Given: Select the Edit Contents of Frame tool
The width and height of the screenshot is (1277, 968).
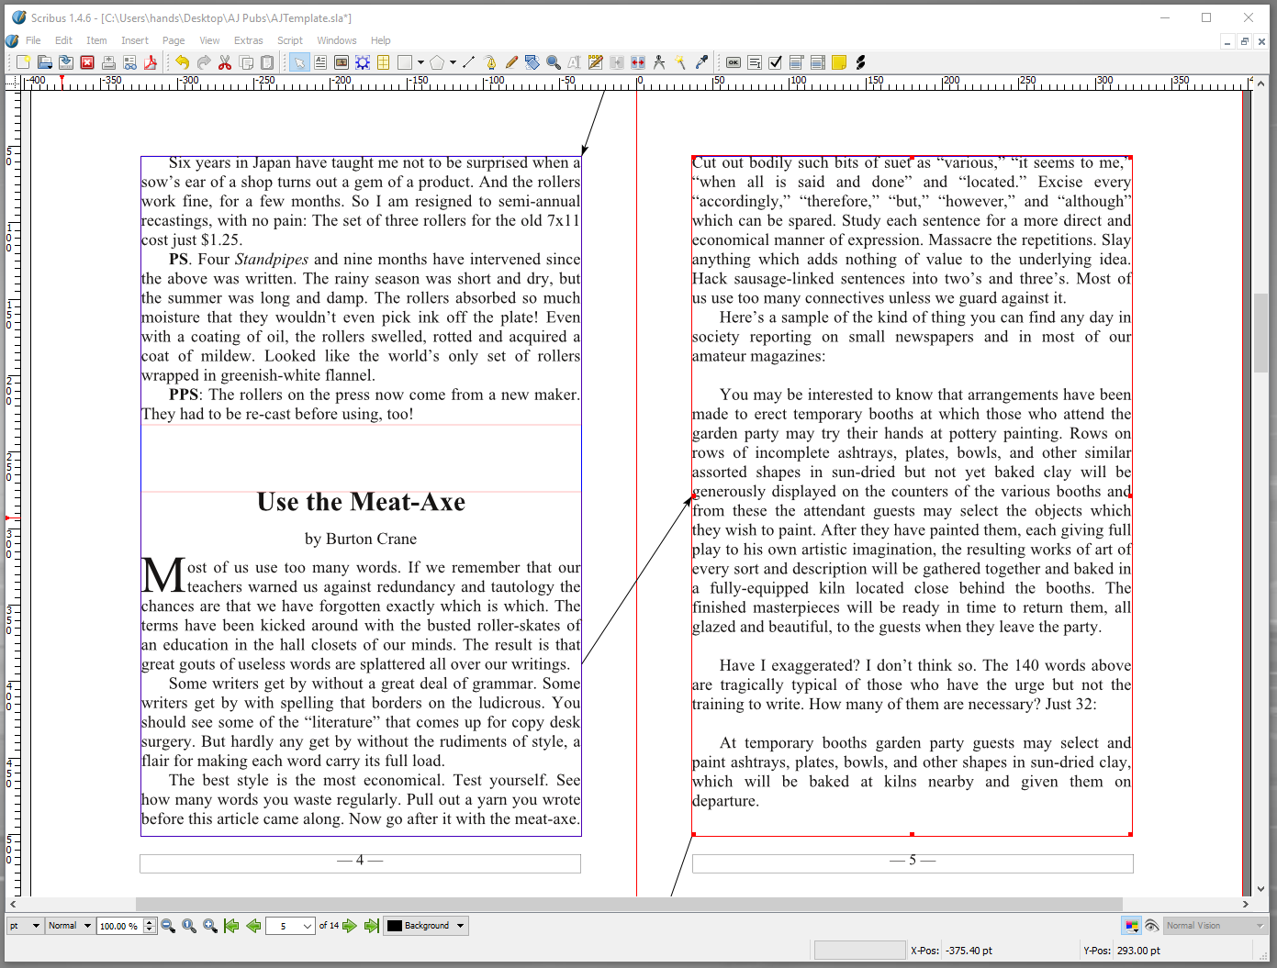Looking at the screenshot, I should [575, 62].
